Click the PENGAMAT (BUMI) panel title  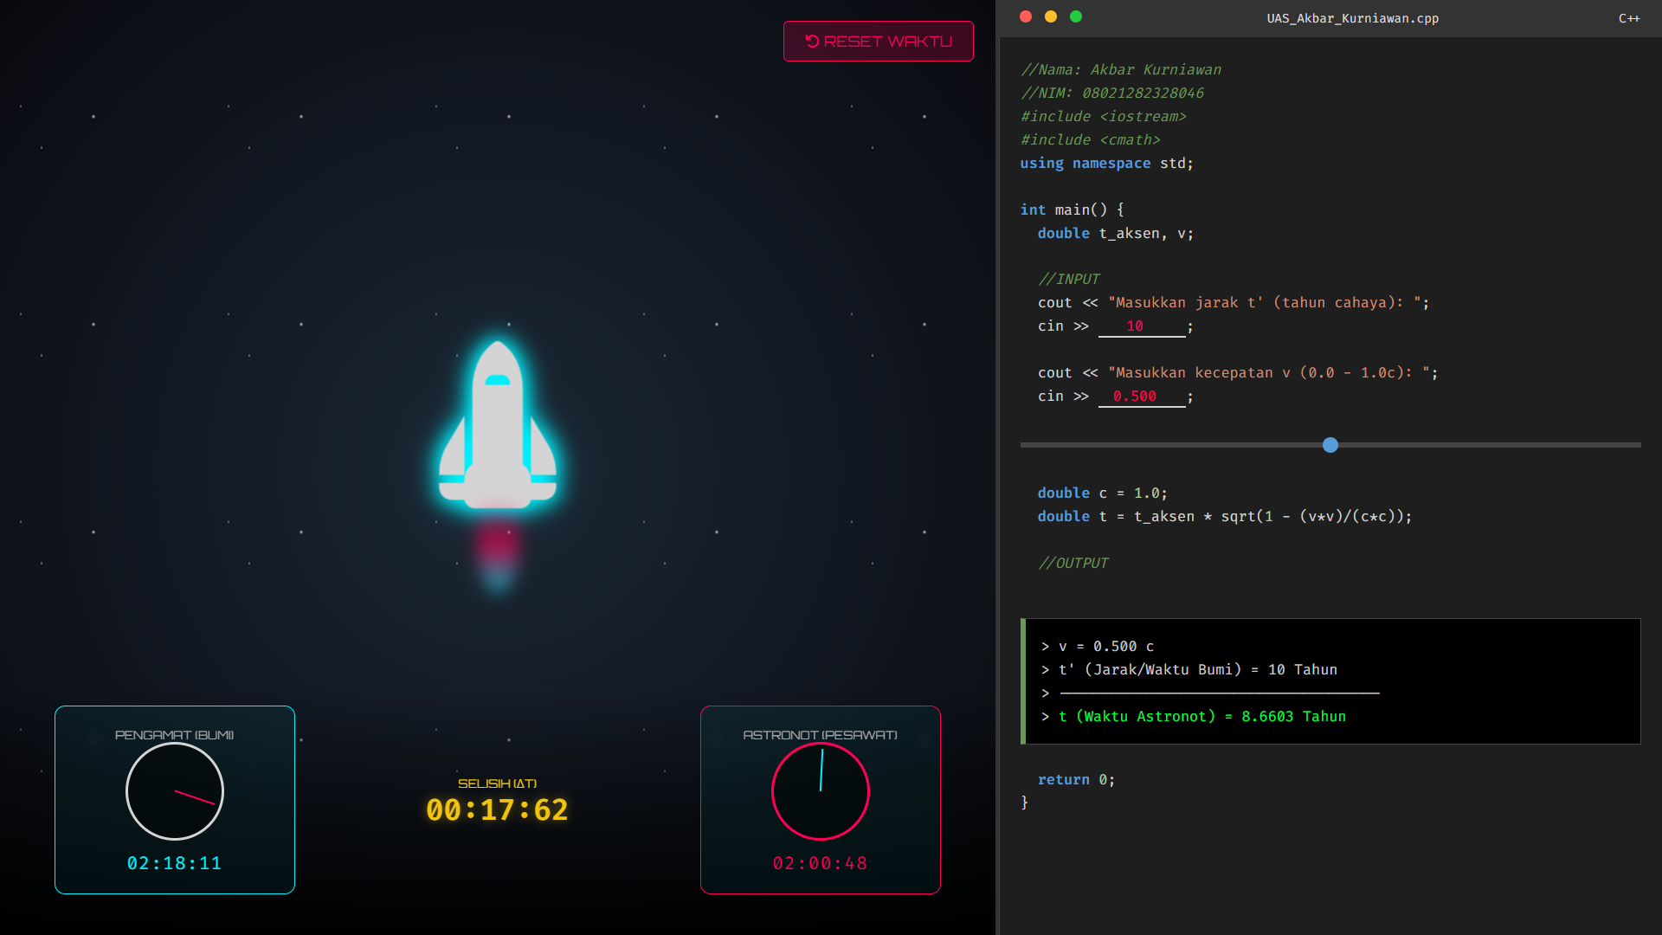tap(174, 735)
